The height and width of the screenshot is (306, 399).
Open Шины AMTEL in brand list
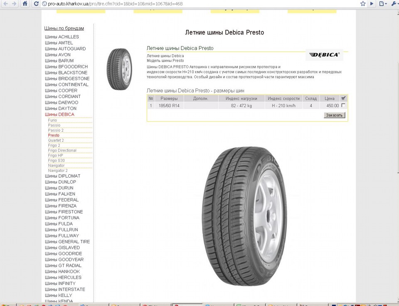[x=59, y=43]
